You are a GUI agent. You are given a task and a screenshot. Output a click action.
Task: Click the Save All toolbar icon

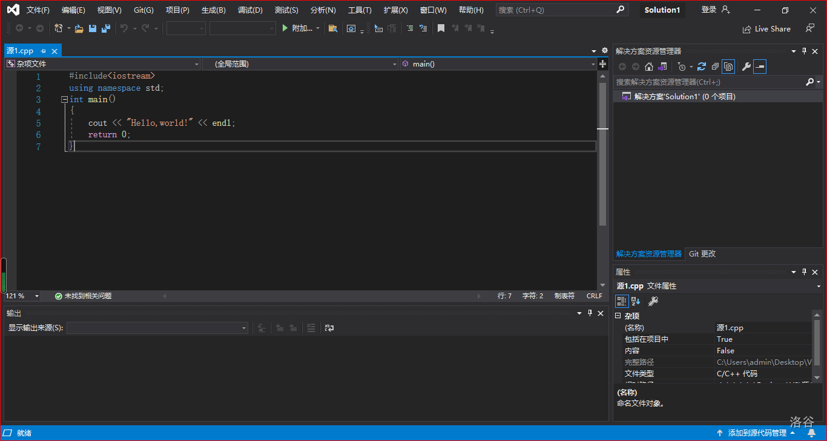pos(106,28)
